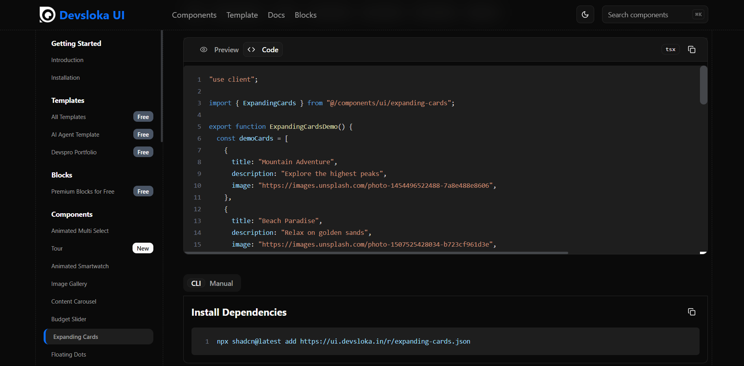The image size is (744, 366).
Task: Click the Free badge beside Premium Blocks
Action: pyautogui.click(x=143, y=191)
